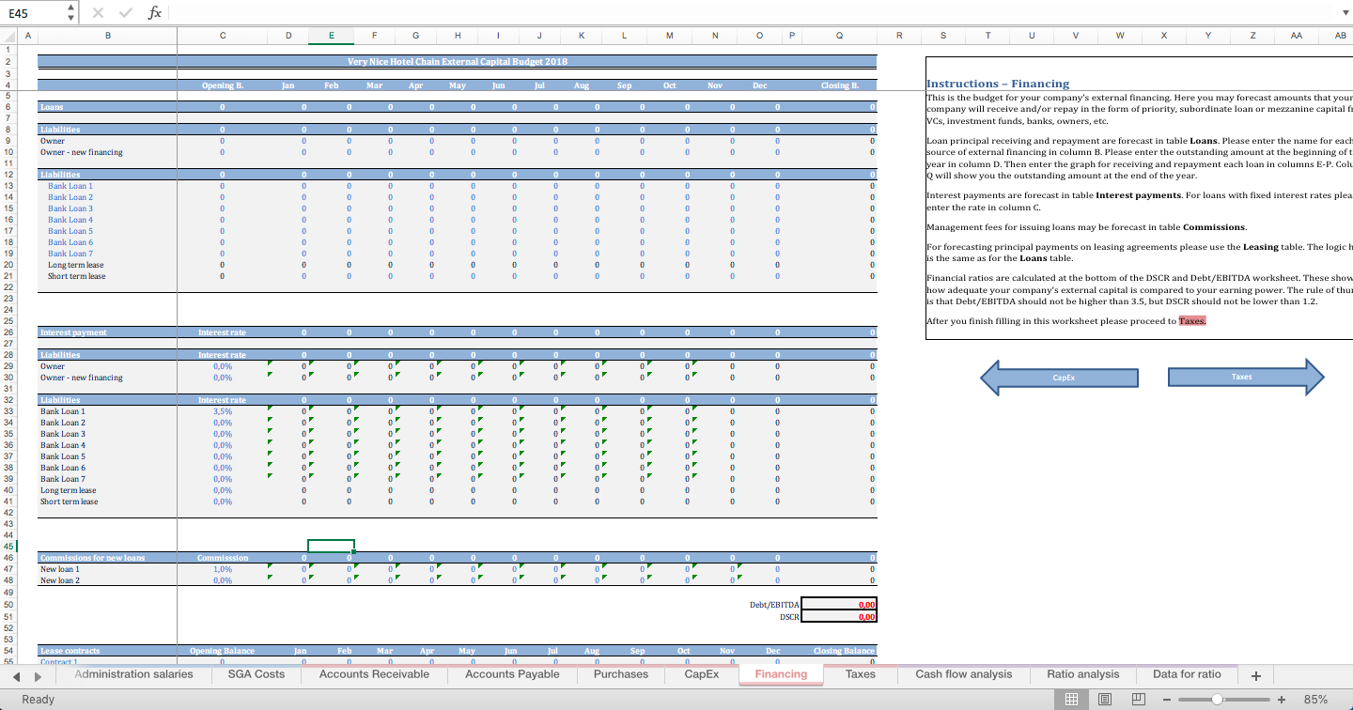The height and width of the screenshot is (710, 1353).
Task: Open the Administration salaries sheet tab
Action: pos(133,674)
